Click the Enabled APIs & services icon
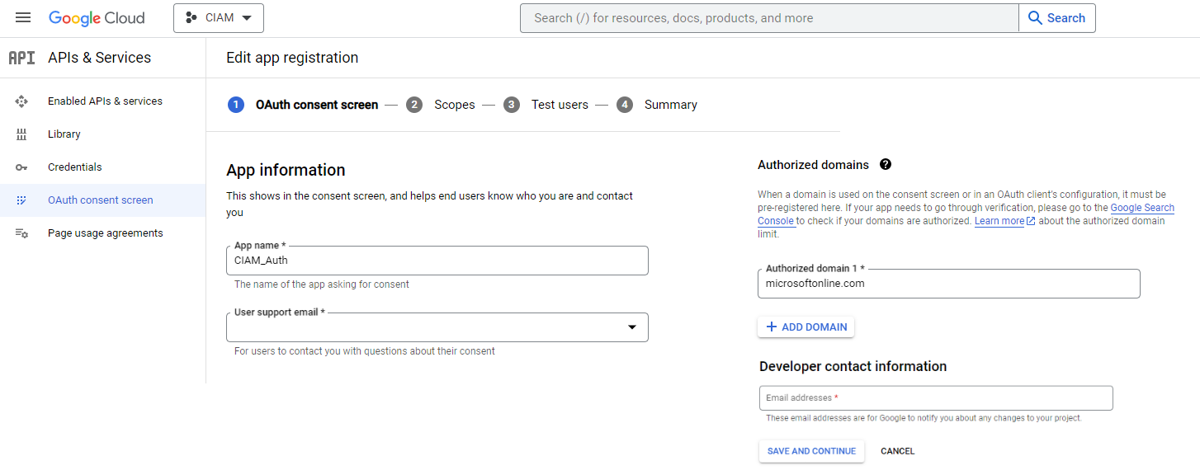This screenshot has width=1200, height=470. pyautogui.click(x=21, y=101)
